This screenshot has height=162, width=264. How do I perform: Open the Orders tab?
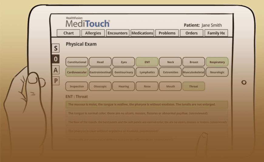click(191, 33)
